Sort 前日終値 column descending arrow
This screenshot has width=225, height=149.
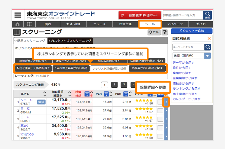click(70, 95)
